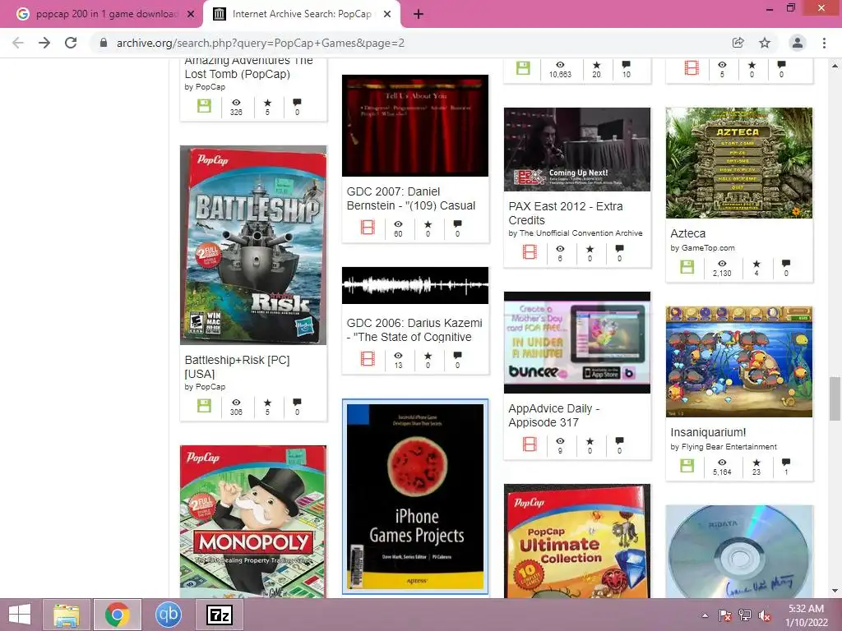Screen dimensions: 842x631
Task: Open the AppAdvice Daily buncee video thumbnail
Action: [577, 343]
